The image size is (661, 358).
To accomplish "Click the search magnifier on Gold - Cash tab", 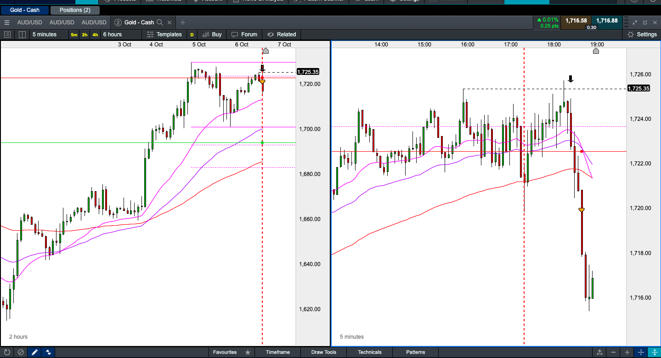I will [x=160, y=22].
